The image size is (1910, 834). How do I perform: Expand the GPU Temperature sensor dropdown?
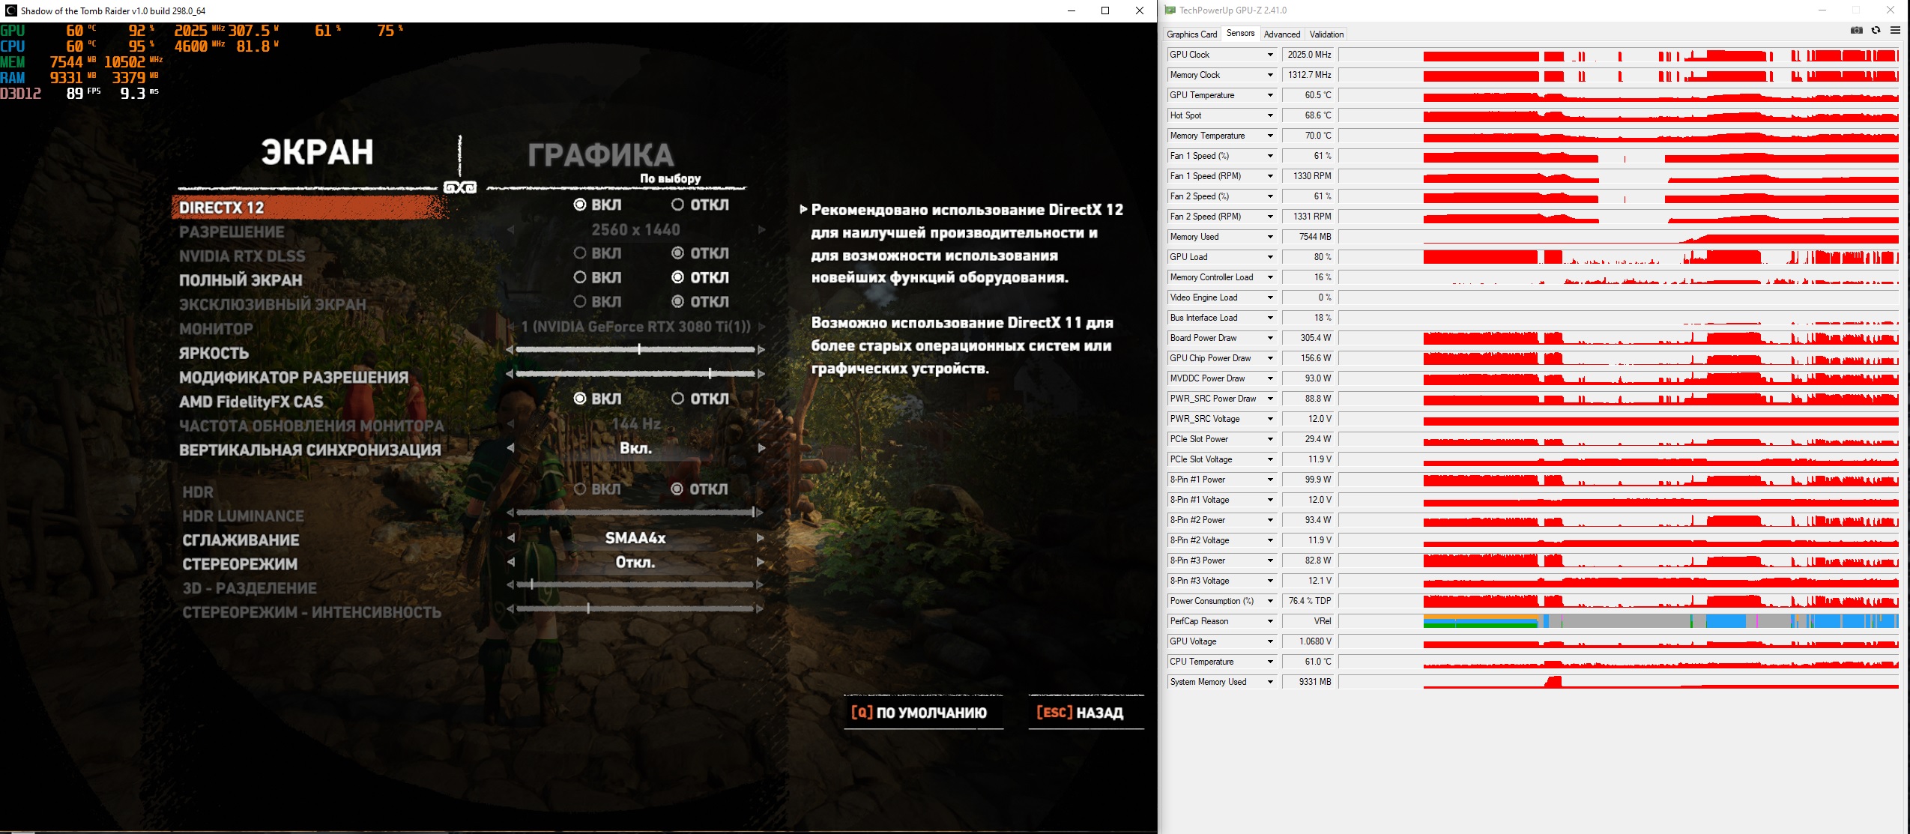pos(1270,95)
